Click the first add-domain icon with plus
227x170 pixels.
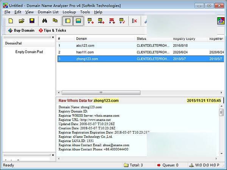[91, 21]
